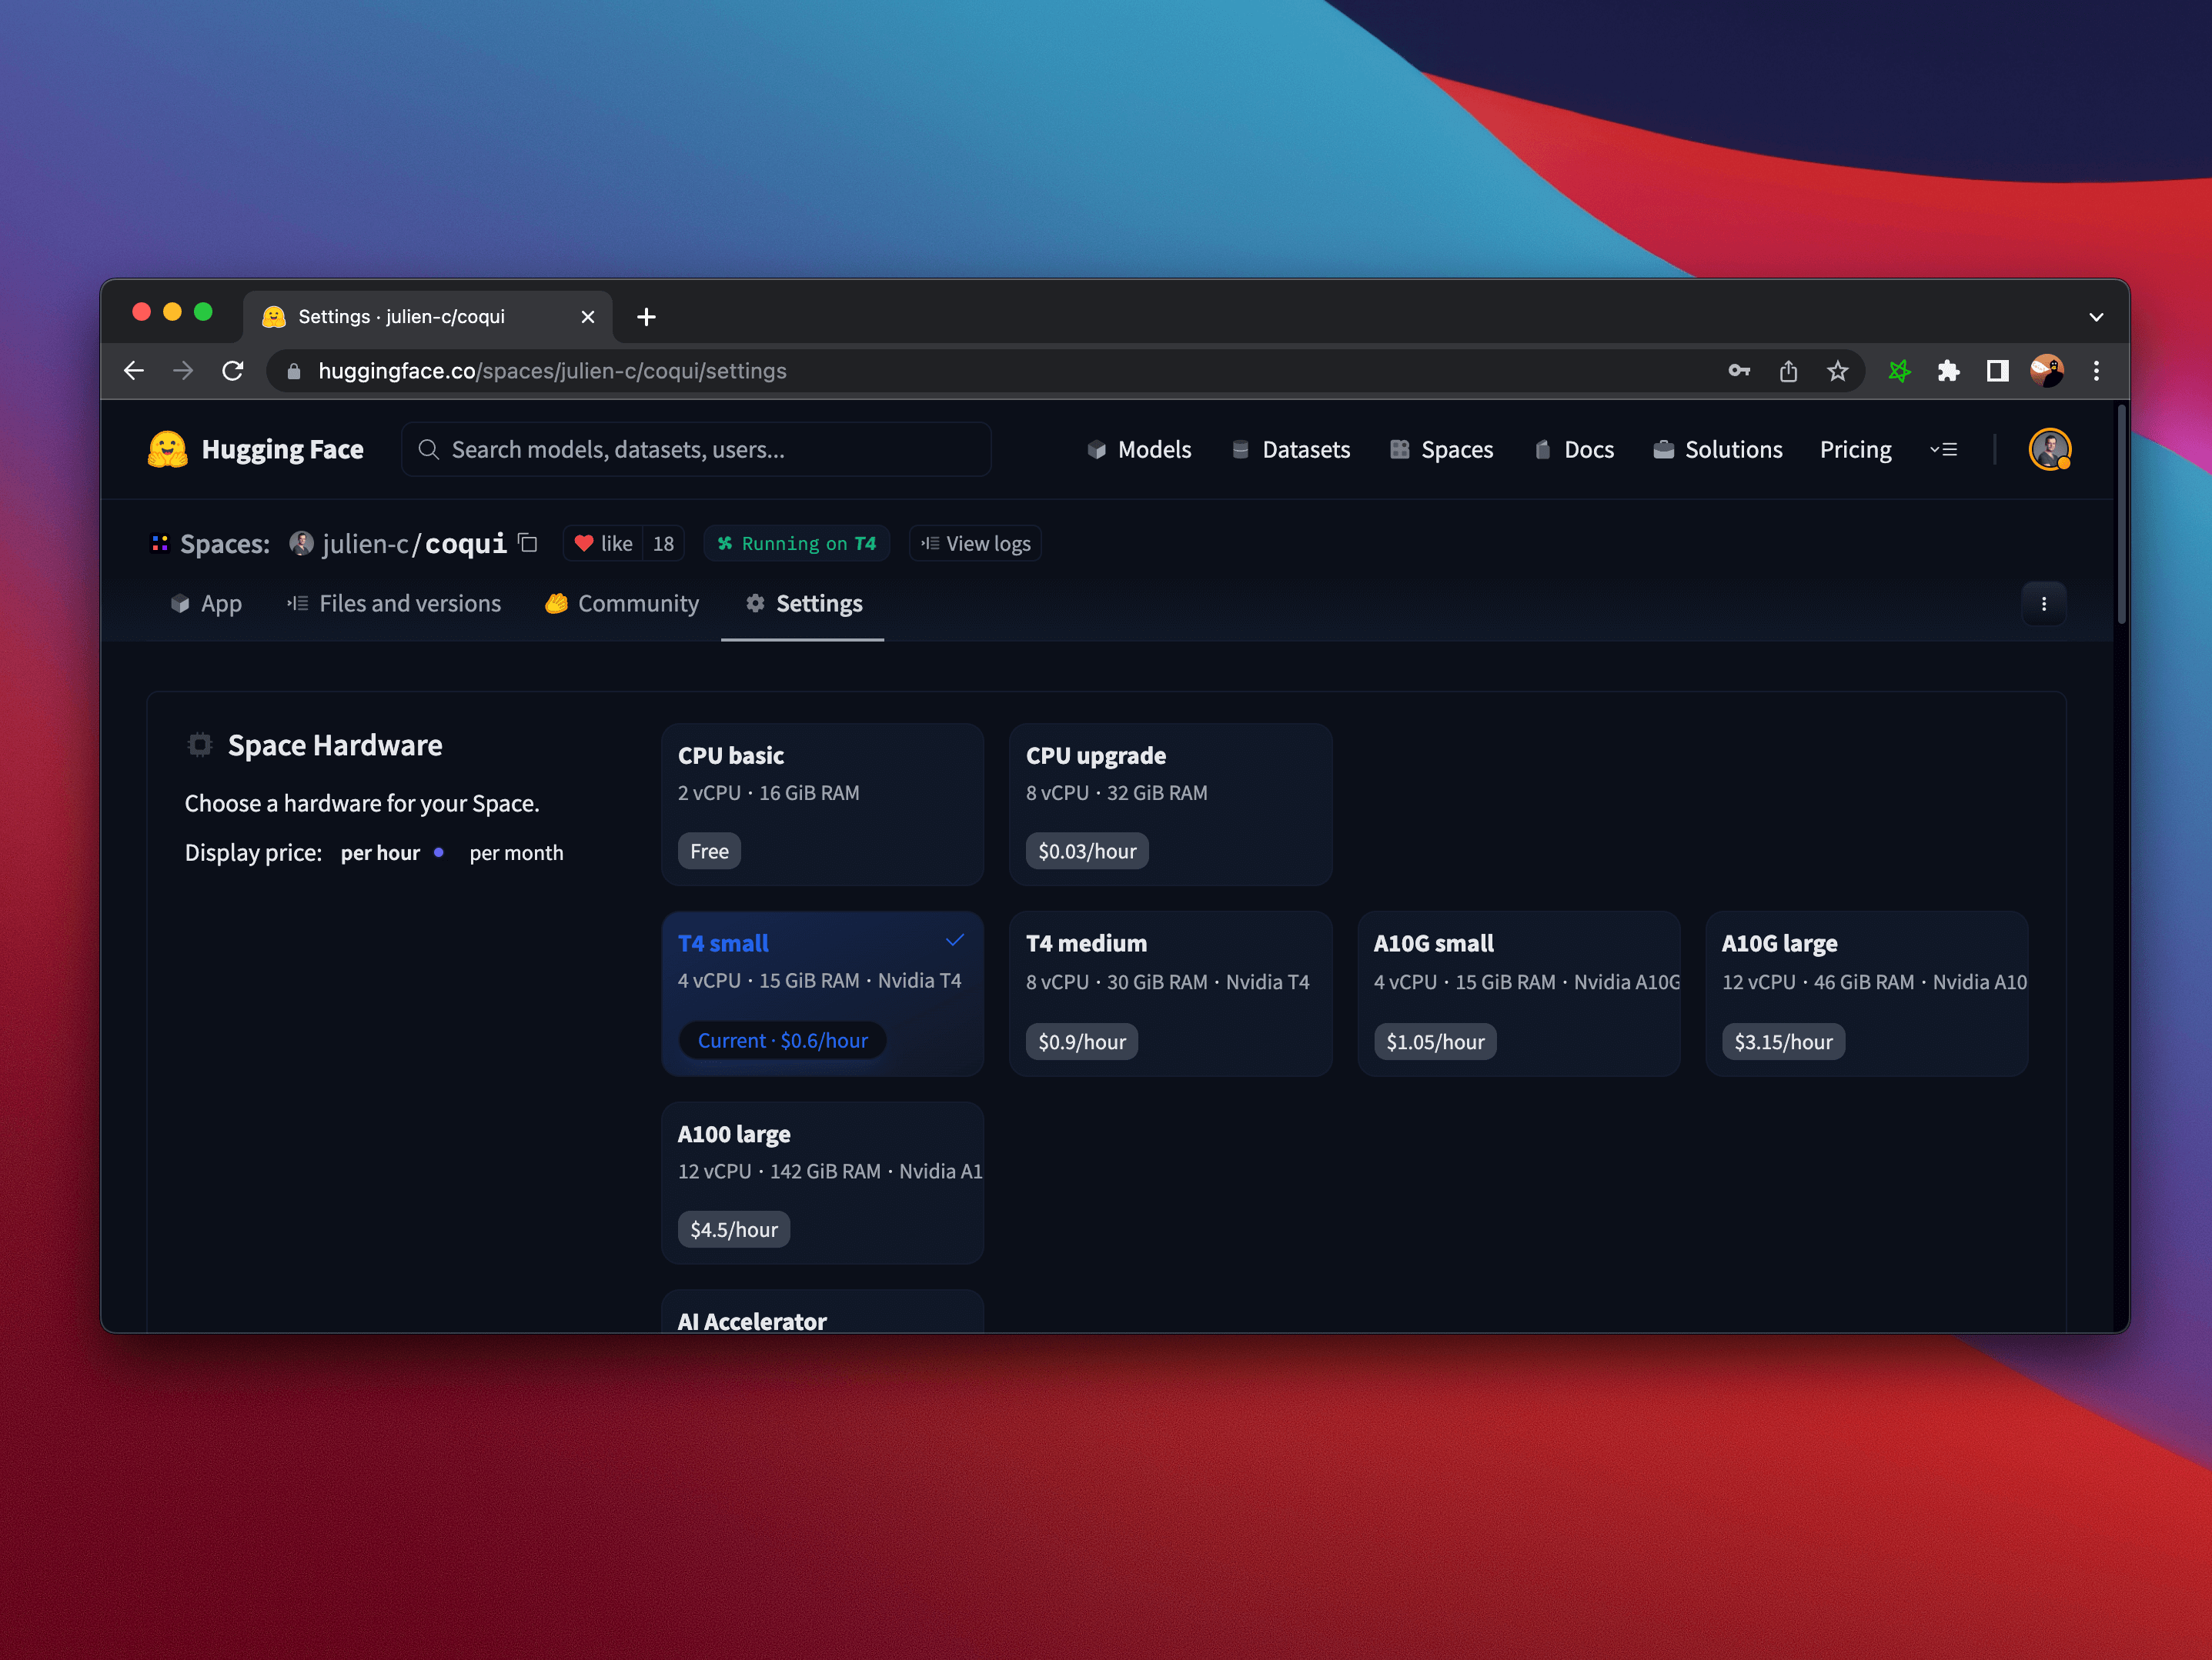Image resolution: width=2212 pixels, height=1660 pixels.
Task: Bookmark page with star icon
Action: [x=1837, y=371]
